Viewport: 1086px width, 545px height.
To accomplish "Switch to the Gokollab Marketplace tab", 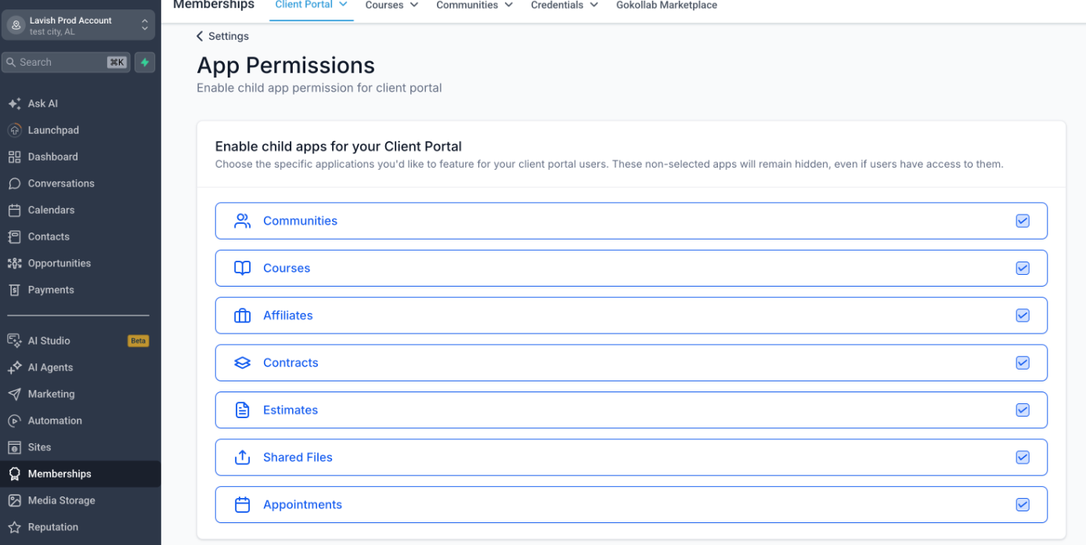I will [666, 5].
